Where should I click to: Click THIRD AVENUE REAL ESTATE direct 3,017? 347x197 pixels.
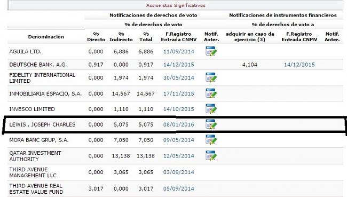click(x=96, y=188)
